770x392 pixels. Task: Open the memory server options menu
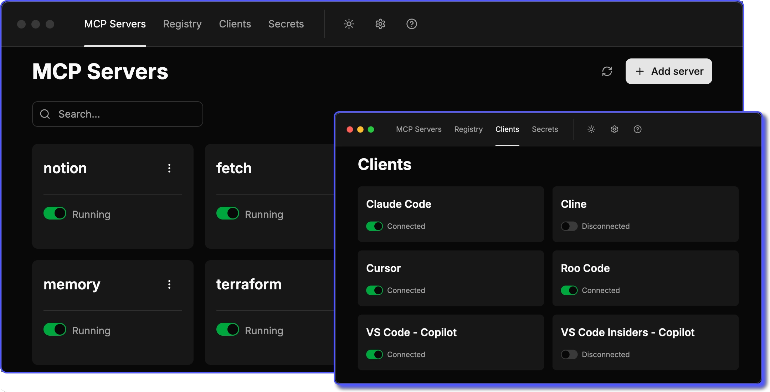pyautogui.click(x=169, y=284)
